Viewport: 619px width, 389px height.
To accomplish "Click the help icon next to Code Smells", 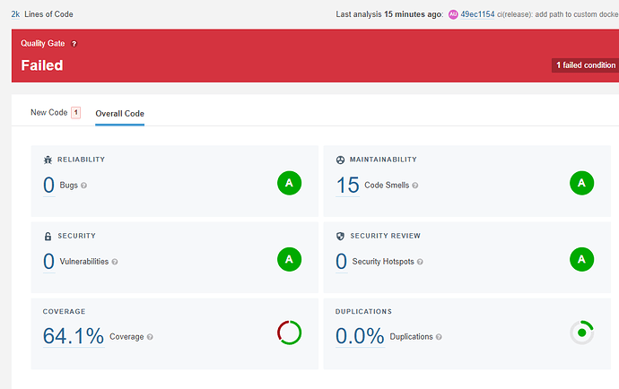I will point(414,186).
